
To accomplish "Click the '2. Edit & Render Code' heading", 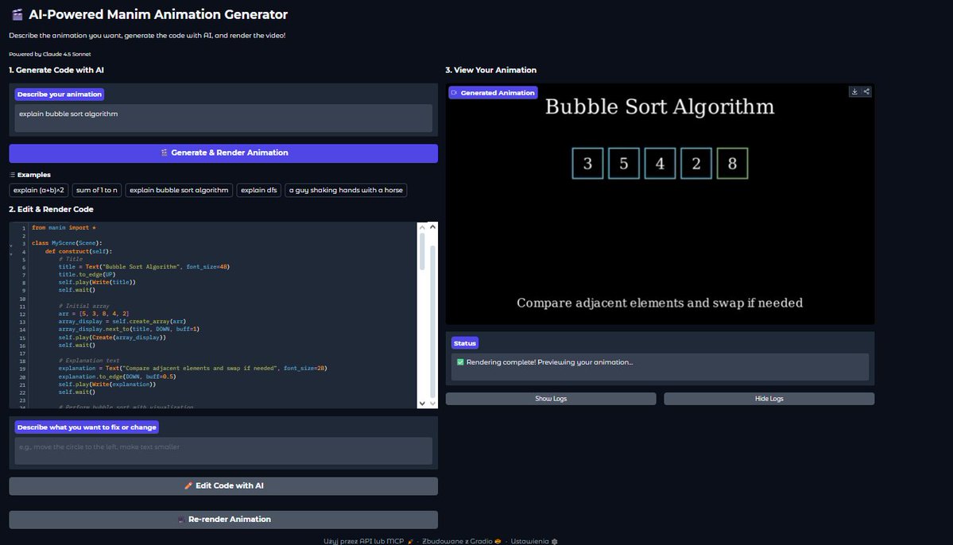I will click(x=51, y=209).
